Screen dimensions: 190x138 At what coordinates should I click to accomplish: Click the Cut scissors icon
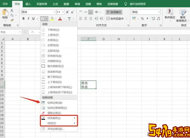pos(12,10)
